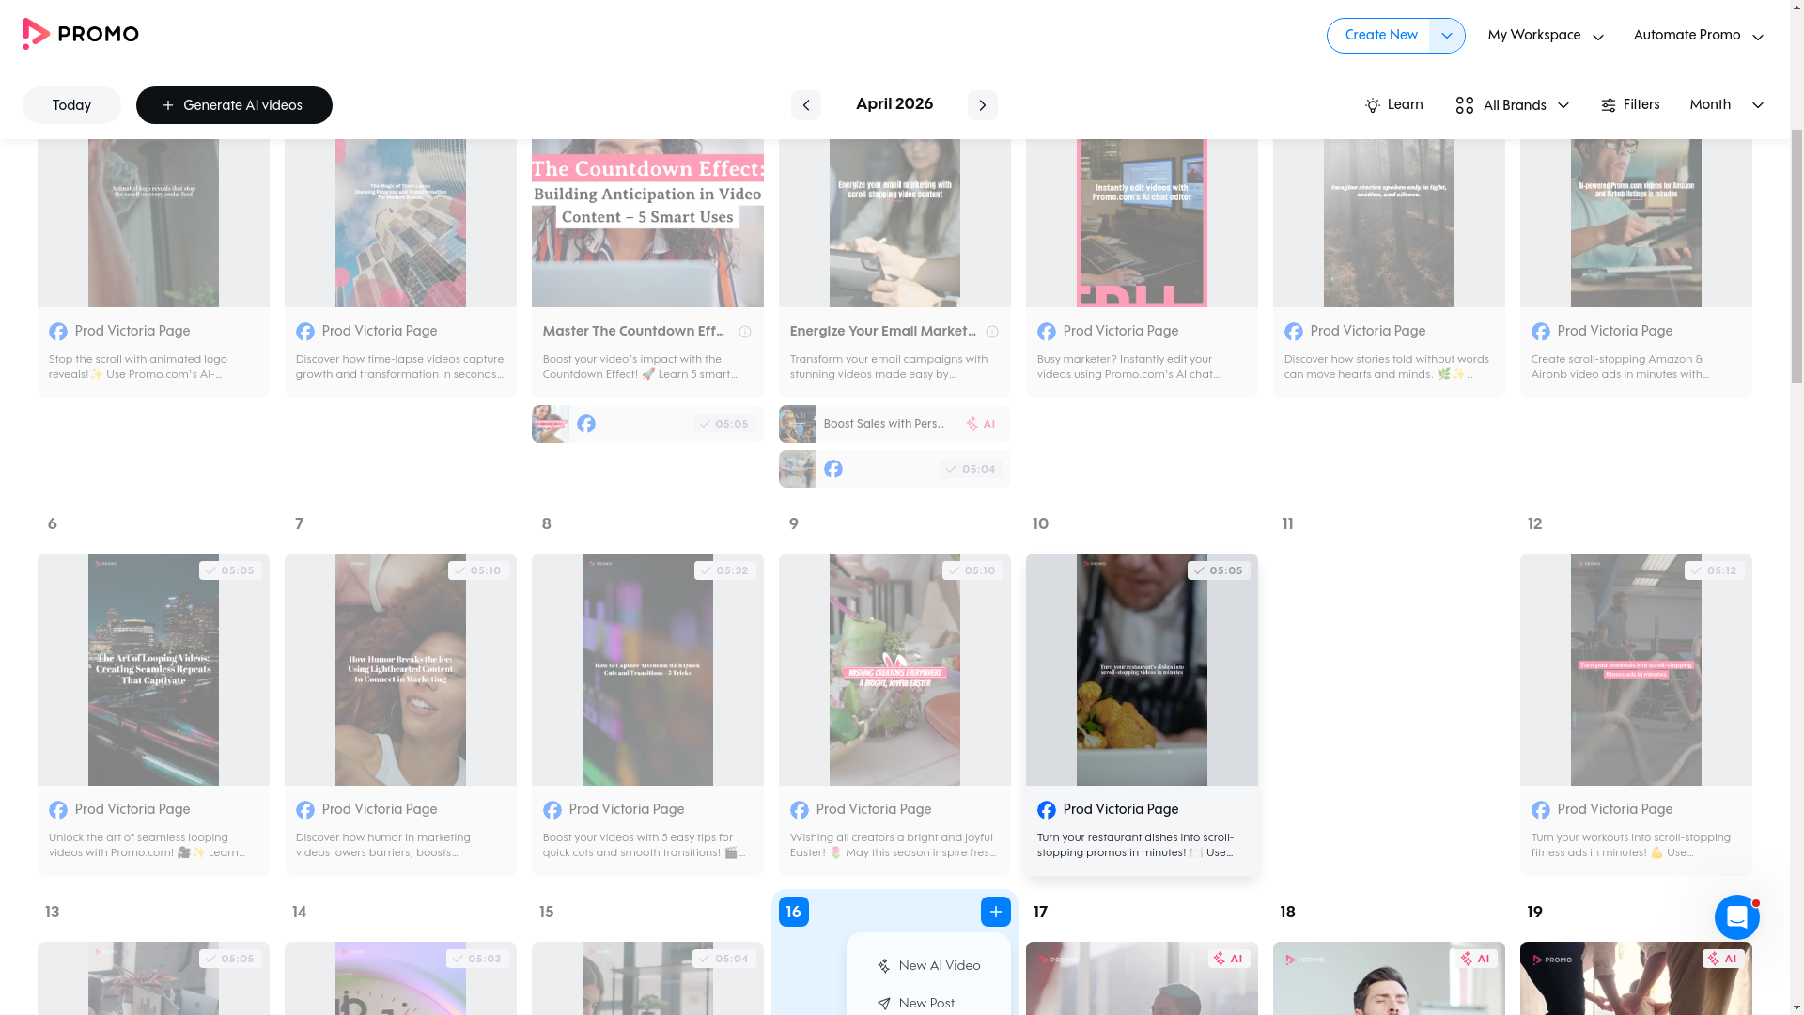
Task: Open the restaurant dishes video thumbnail
Action: 1142,669
